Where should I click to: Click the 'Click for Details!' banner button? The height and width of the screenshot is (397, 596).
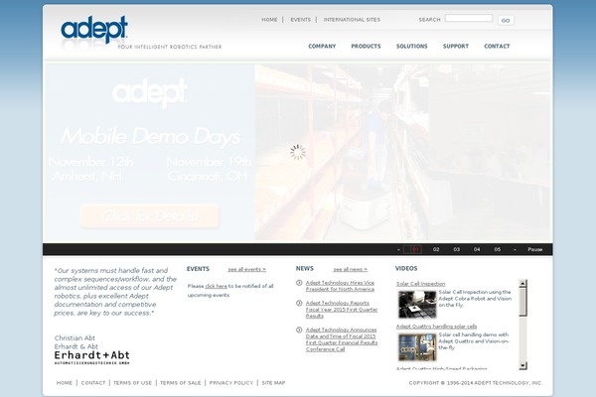(x=149, y=215)
